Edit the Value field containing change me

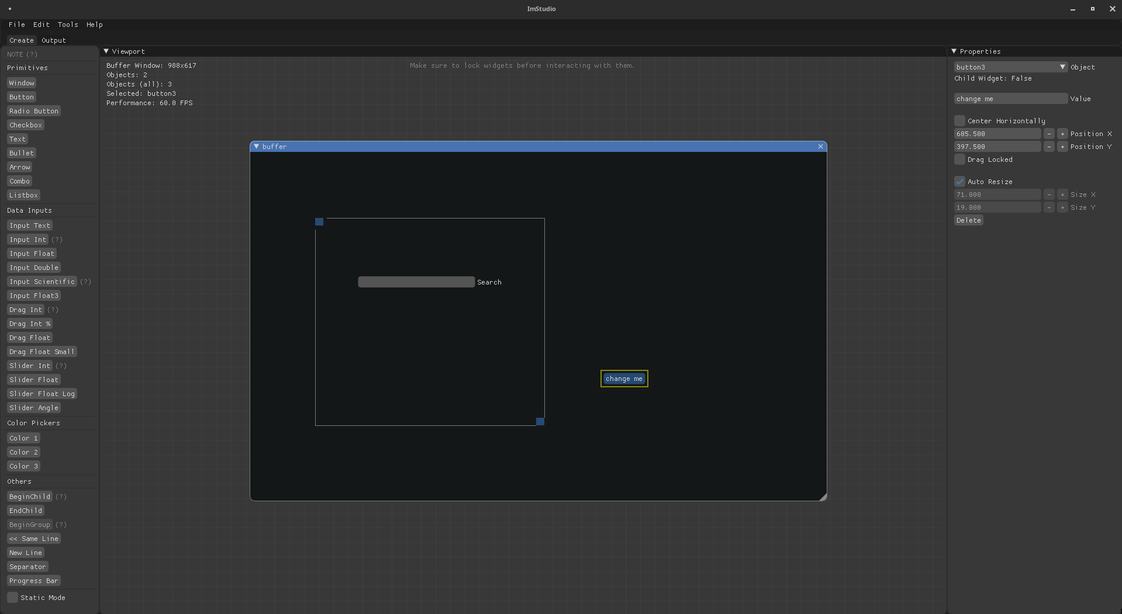(x=1010, y=98)
